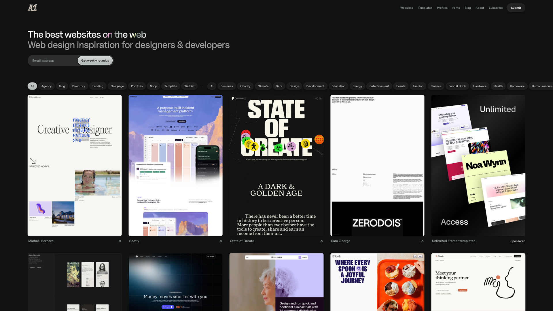Enable the AI category filter
Image resolution: width=553 pixels, height=311 pixels.
[212, 86]
